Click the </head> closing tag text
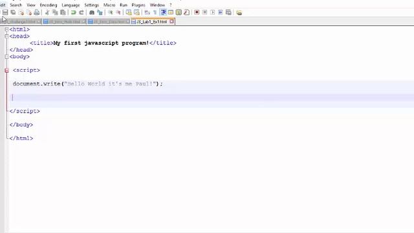The image size is (414, 233). click(x=21, y=50)
